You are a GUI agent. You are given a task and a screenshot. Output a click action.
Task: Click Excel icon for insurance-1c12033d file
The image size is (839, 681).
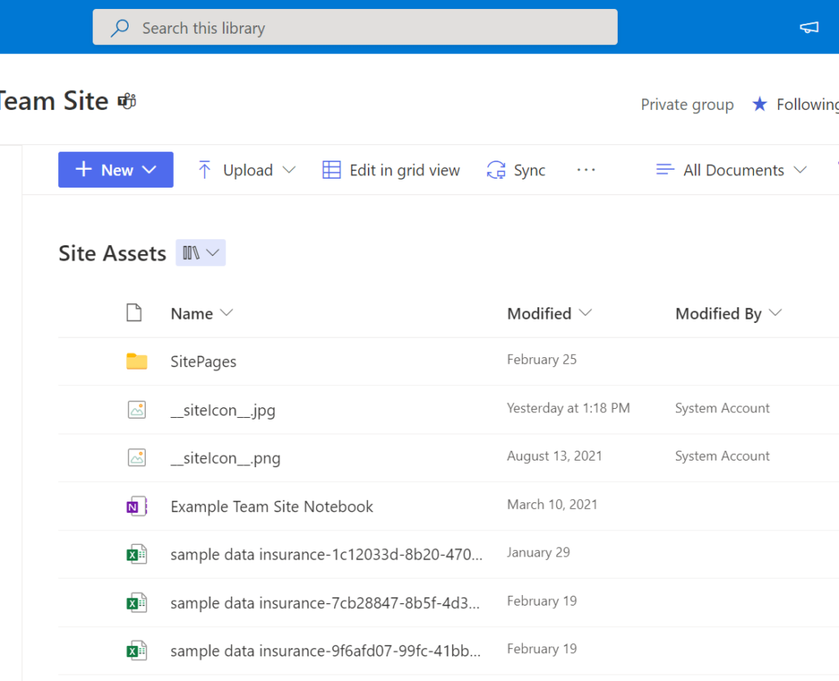137,555
